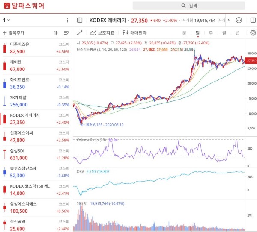Image resolution: width=257 pixels, height=232 pixels.
Task: Open the circled ellipsis more menu
Action: click(x=239, y=20)
